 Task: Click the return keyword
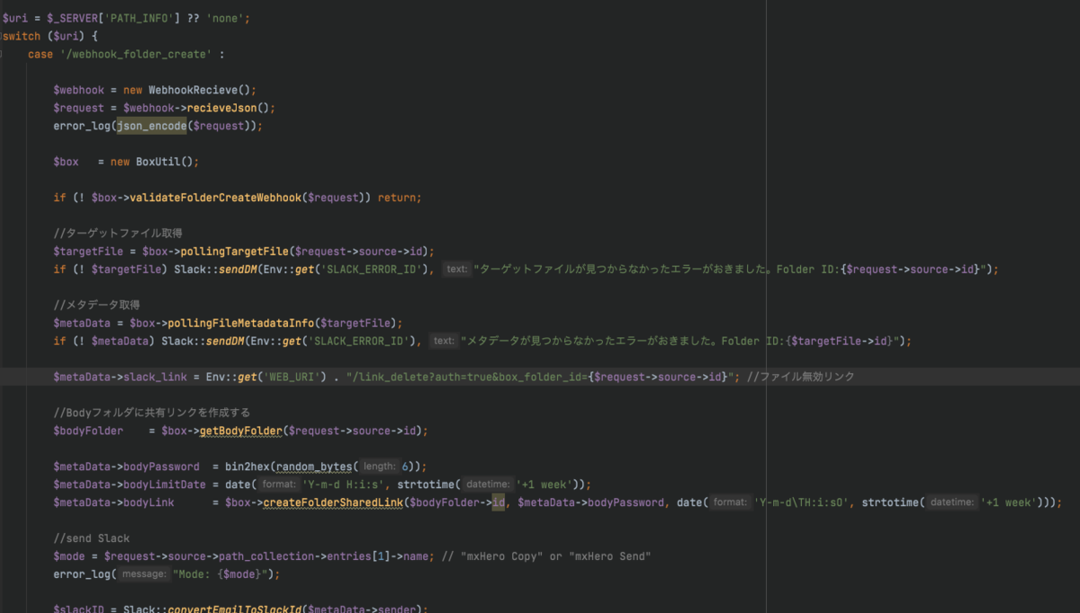(396, 198)
